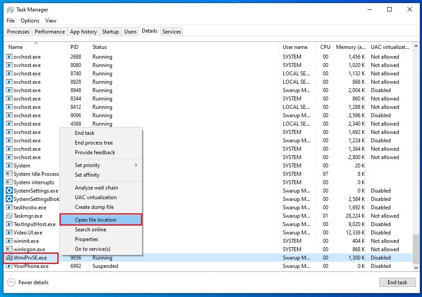Sort by the UAC virtualization column header
The width and height of the screenshot is (422, 297).
(x=390, y=47)
